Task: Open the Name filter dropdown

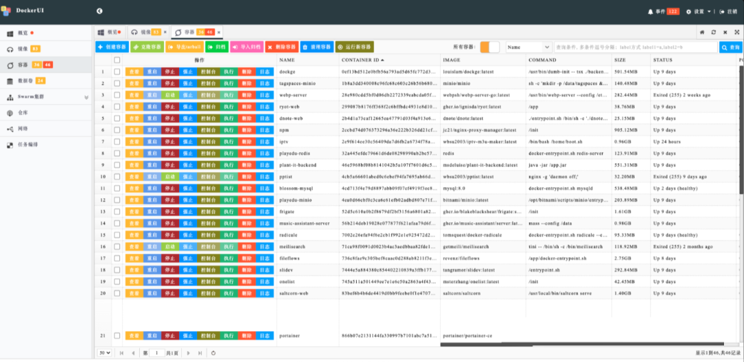Action: click(528, 47)
